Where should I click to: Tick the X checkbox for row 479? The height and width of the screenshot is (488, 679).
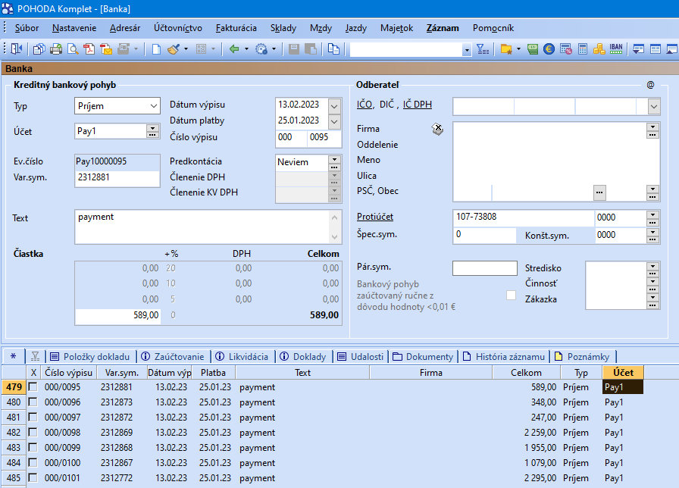tap(33, 386)
